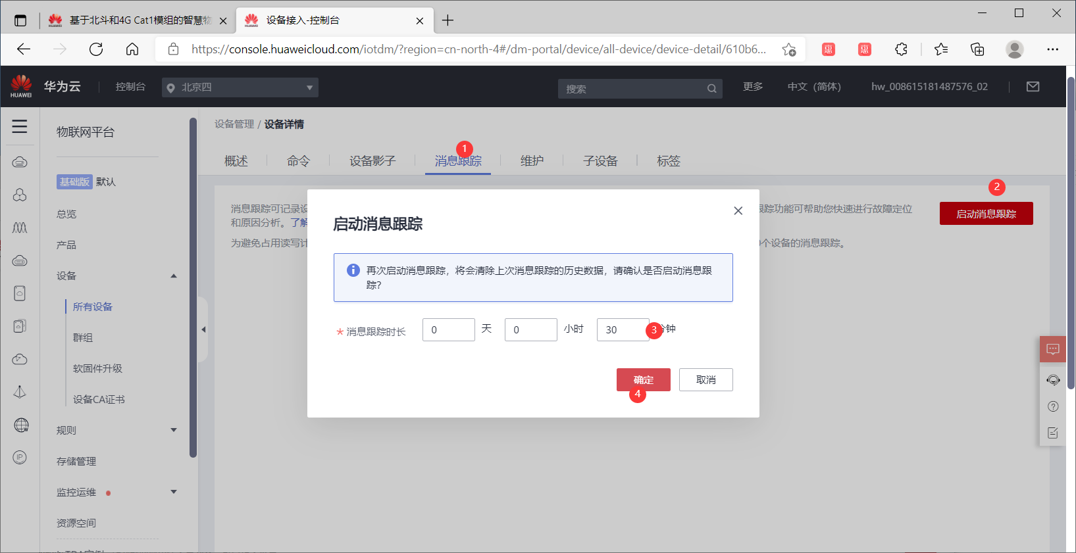
Task: Open the 更多 menu in the header
Action: point(753,87)
